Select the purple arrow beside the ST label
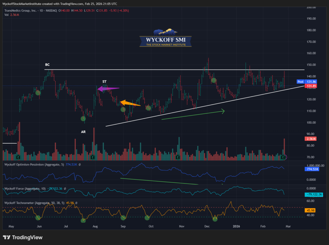The image size is (329, 245). coord(108,89)
